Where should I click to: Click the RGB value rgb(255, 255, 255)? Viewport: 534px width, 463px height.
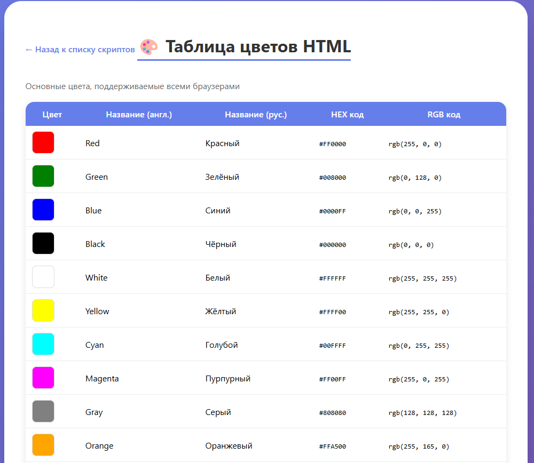(x=422, y=278)
